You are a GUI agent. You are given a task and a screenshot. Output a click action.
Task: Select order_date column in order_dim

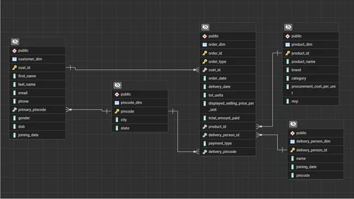click(x=228, y=78)
